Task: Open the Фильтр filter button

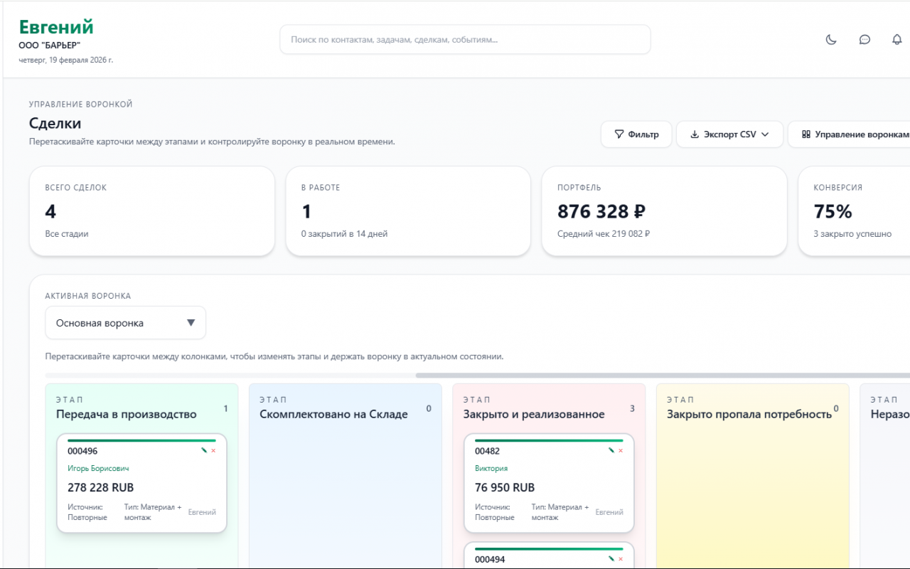Action: (636, 134)
